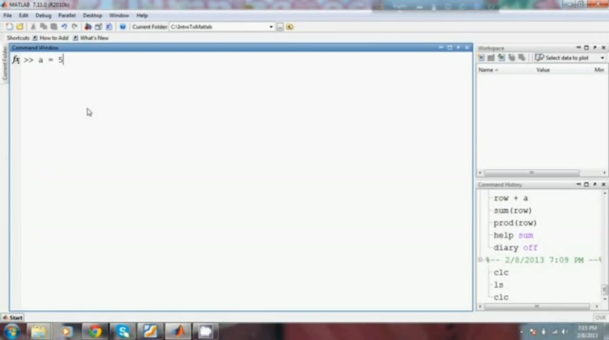Maximize the Workspace panel
The image size is (609, 340).
click(586, 47)
